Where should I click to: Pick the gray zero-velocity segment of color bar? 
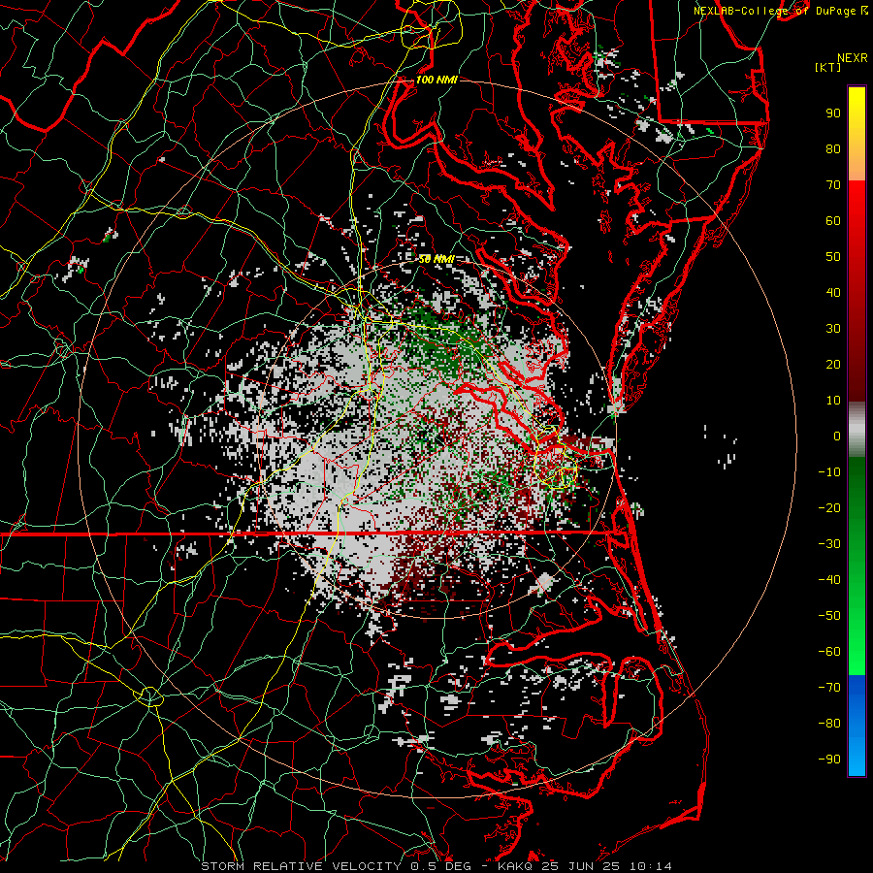coord(857,430)
